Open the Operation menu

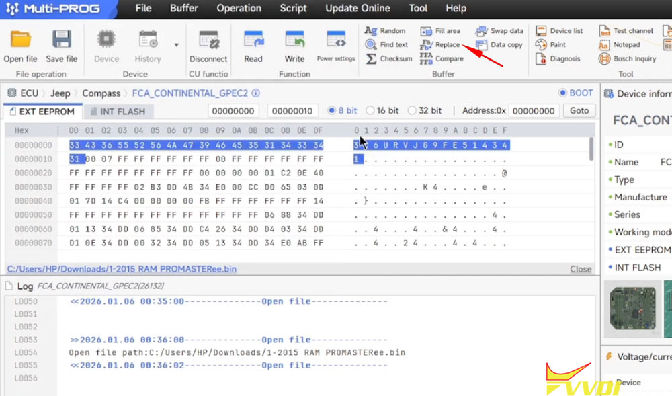click(239, 9)
